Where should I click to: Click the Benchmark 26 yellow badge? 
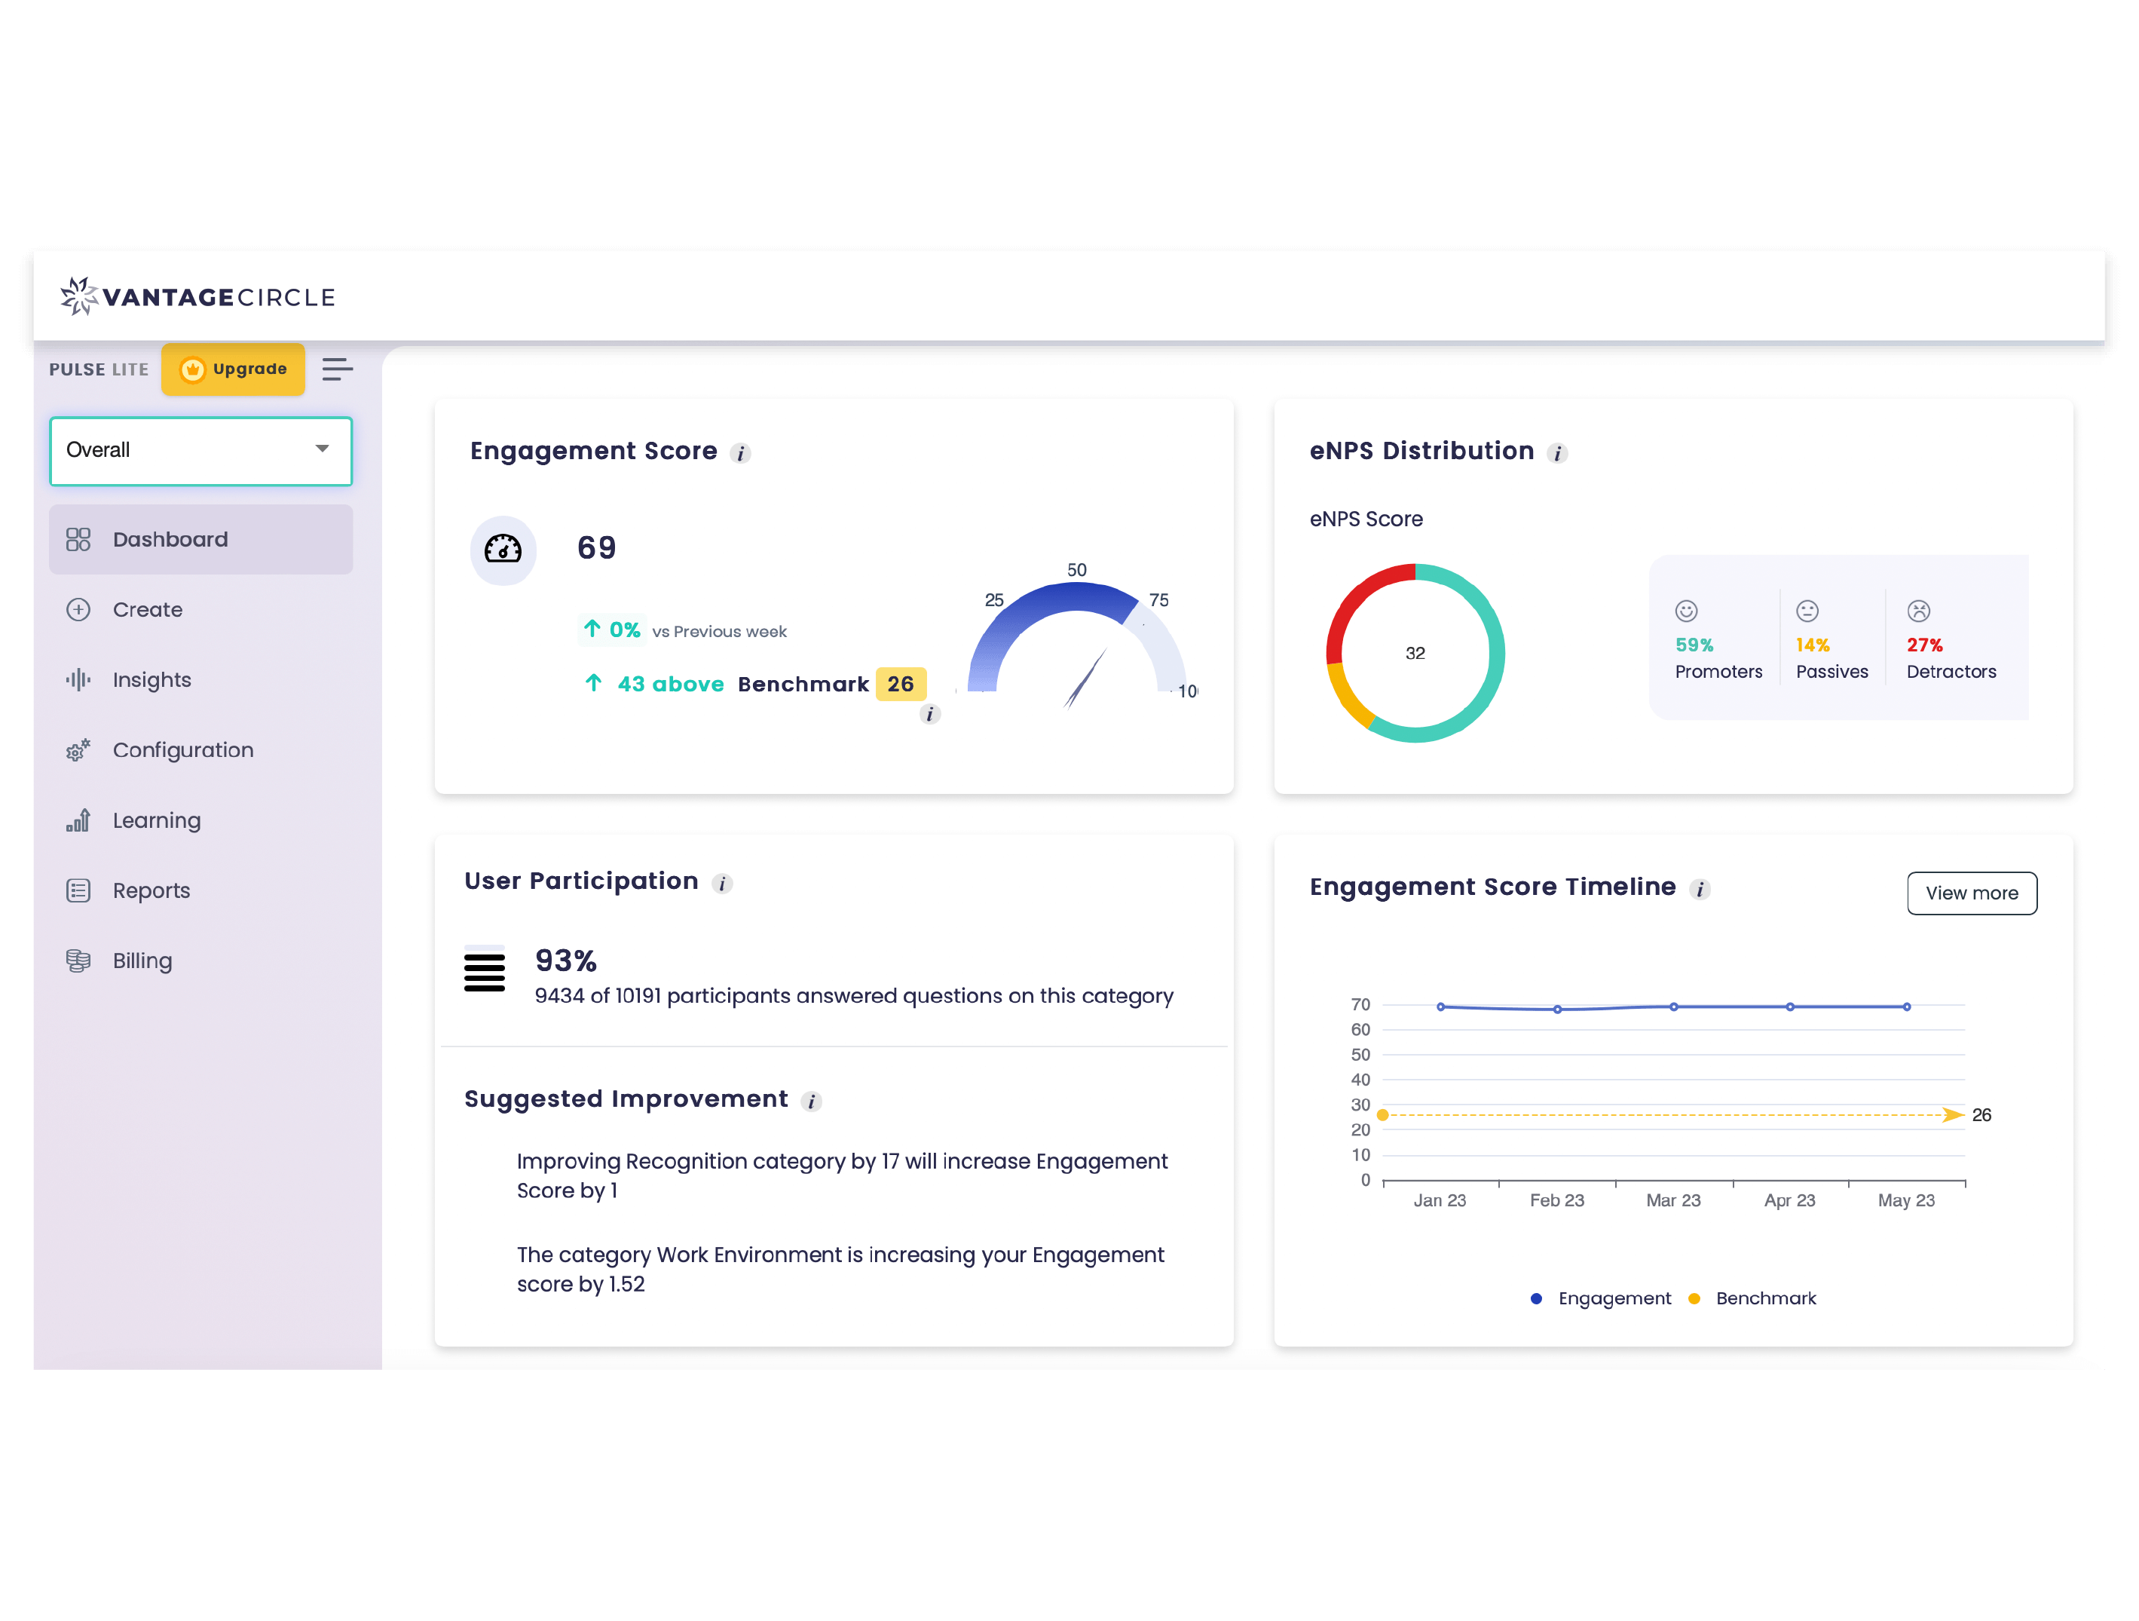pos(900,684)
